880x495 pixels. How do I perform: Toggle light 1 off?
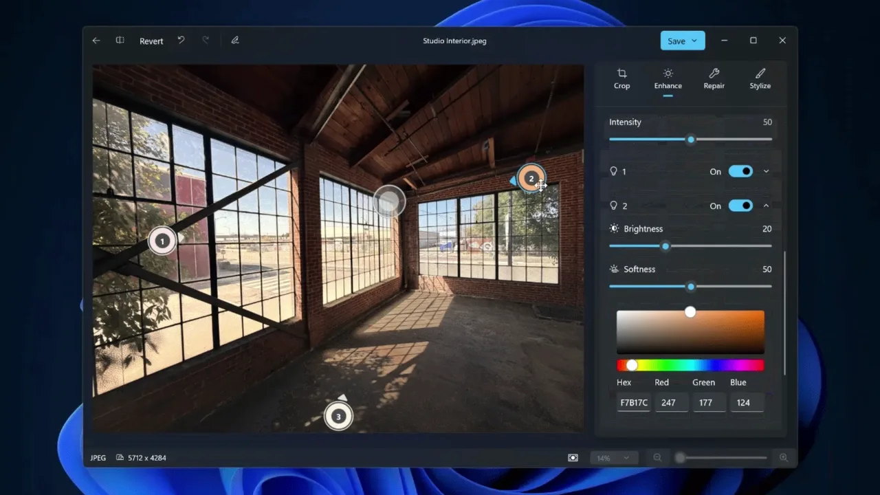click(x=740, y=171)
